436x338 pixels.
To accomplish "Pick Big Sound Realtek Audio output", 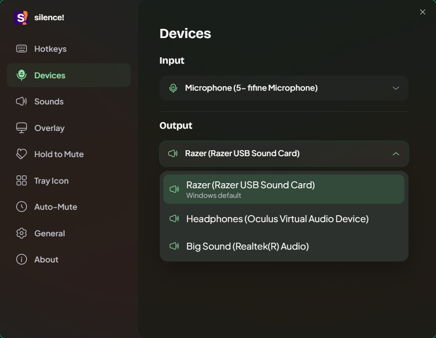I will click(x=284, y=246).
